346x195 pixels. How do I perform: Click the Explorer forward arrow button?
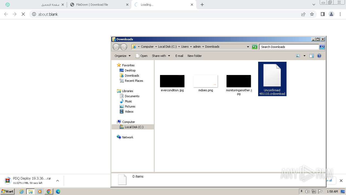124,47
